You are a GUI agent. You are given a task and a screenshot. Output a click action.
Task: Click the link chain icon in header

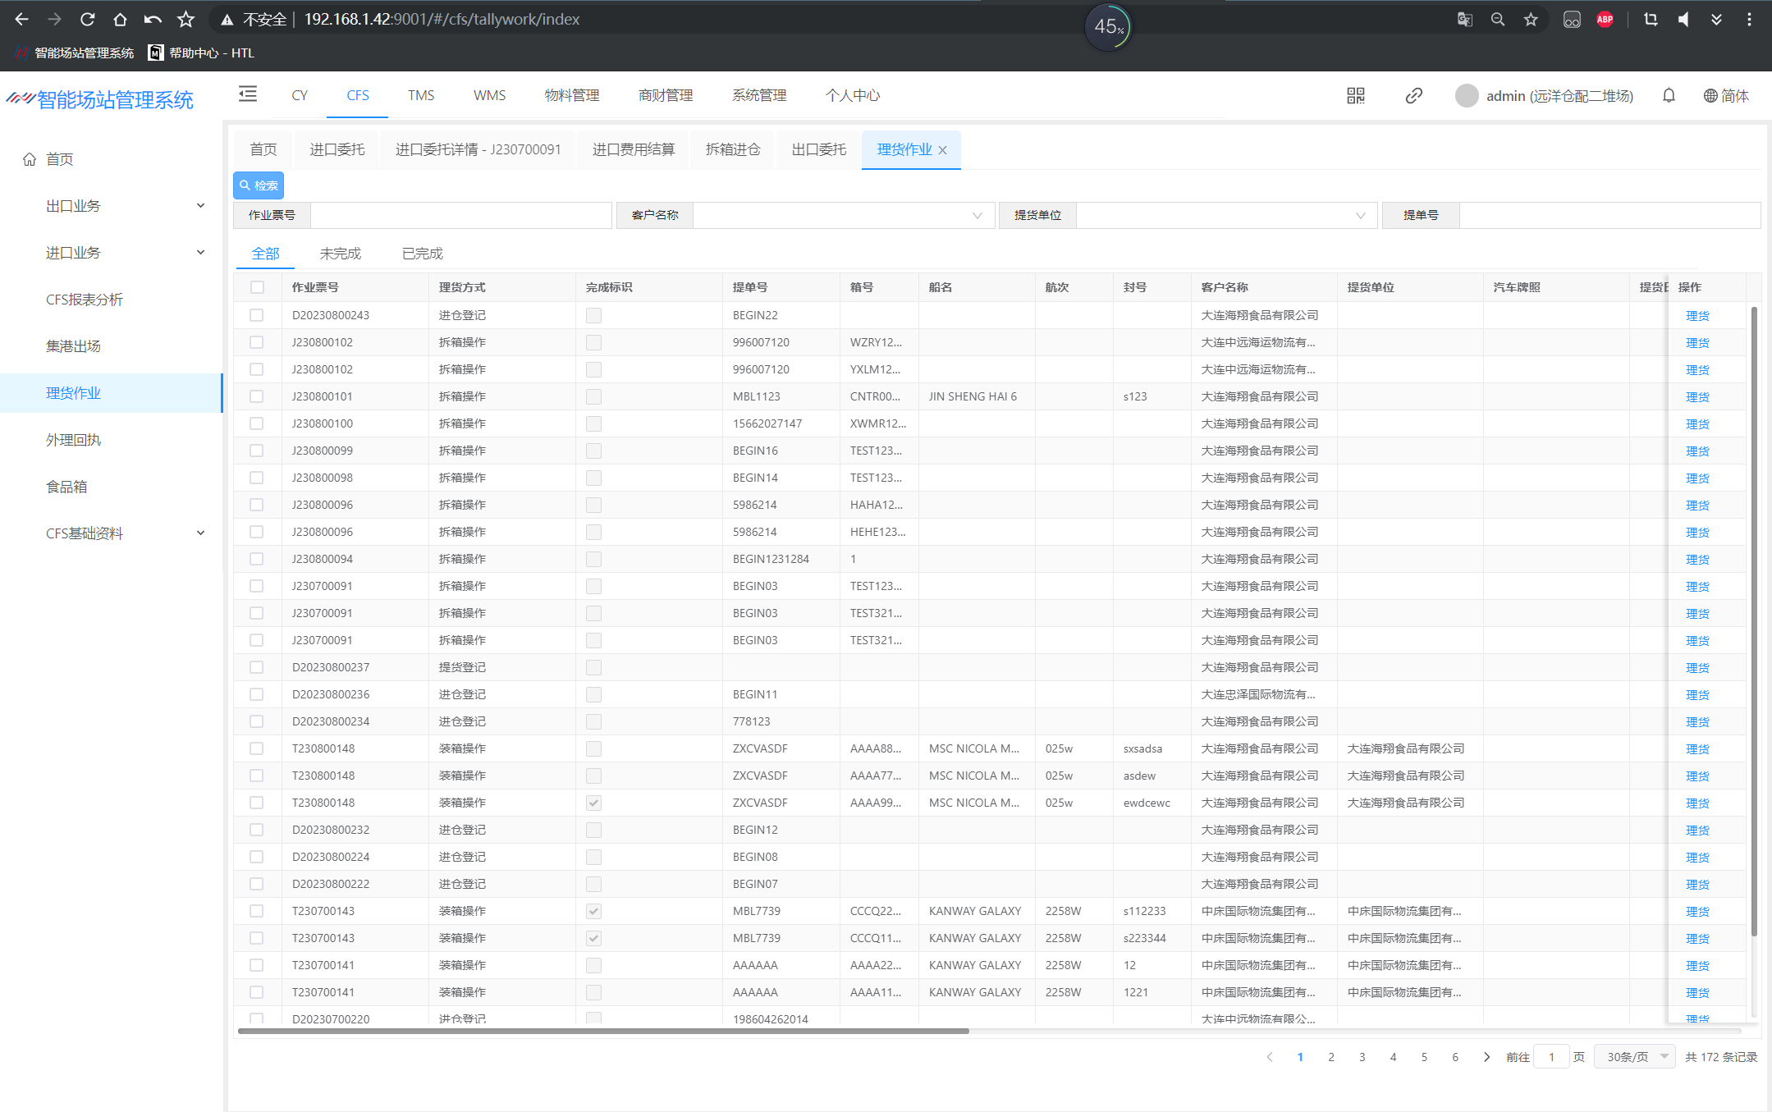1413,96
